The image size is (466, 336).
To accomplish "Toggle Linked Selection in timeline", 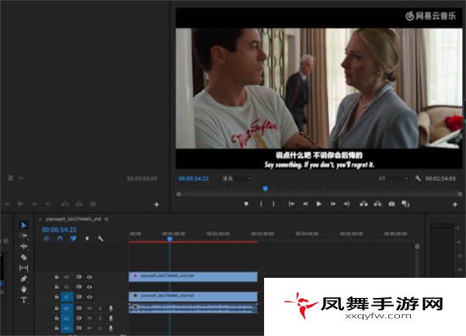I will pyautogui.click(x=73, y=238).
